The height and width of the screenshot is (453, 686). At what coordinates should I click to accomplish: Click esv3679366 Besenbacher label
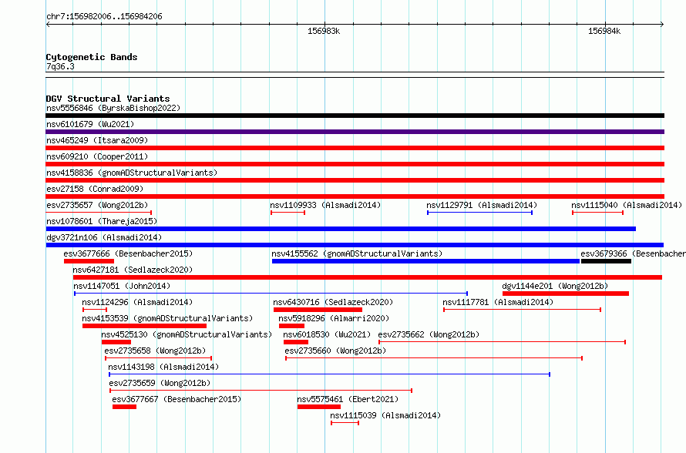(633, 253)
